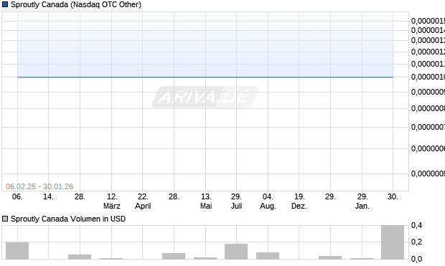The height and width of the screenshot is (266, 445).
Task: Click the '0,2' volume axis value
Action: (416, 242)
